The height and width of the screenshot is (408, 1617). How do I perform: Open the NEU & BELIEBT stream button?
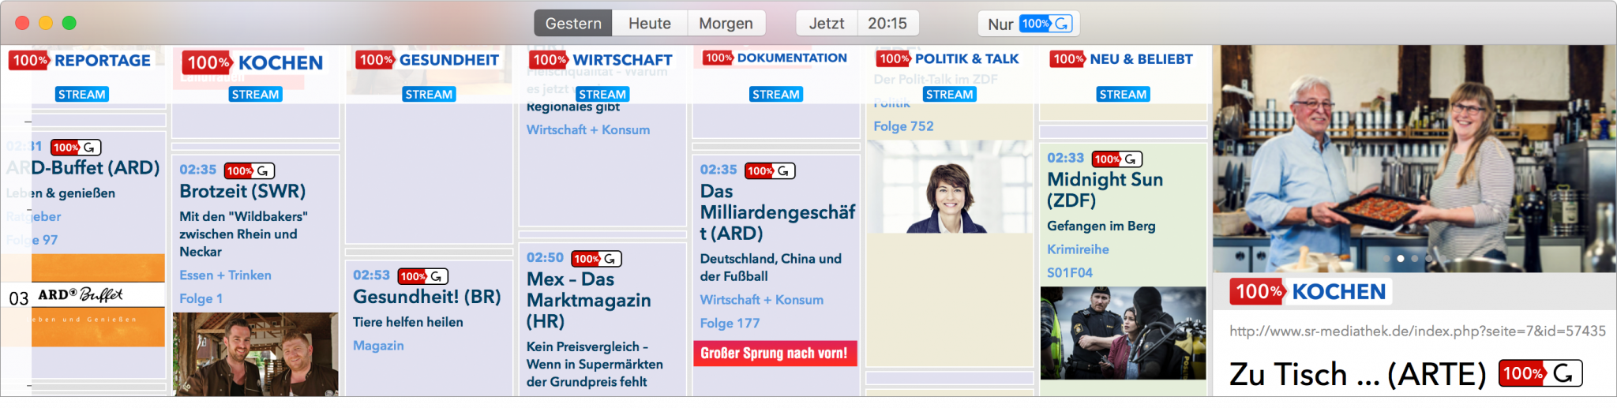point(1123,94)
